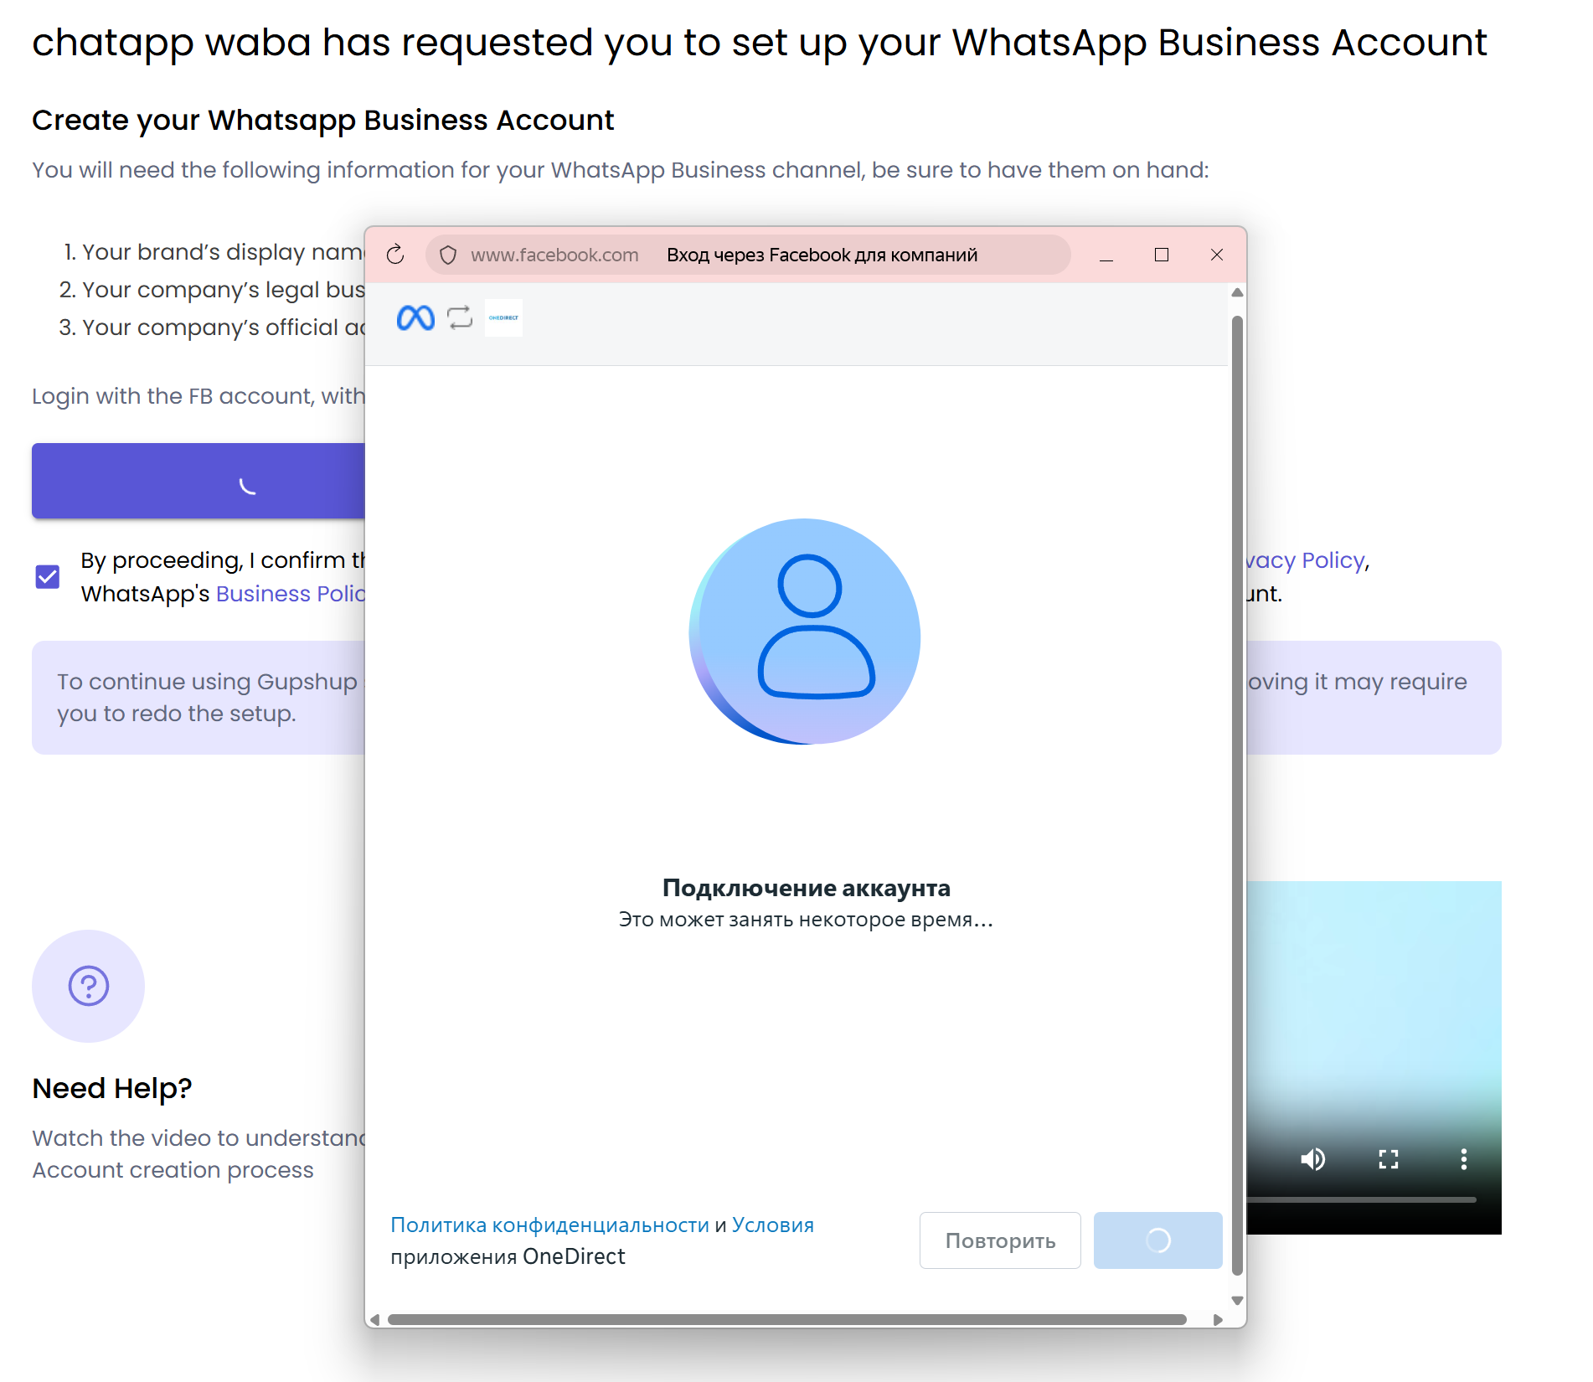The image size is (1593, 1382).
Task: Open the Условия terms link
Action: (x=773, y=1225)
